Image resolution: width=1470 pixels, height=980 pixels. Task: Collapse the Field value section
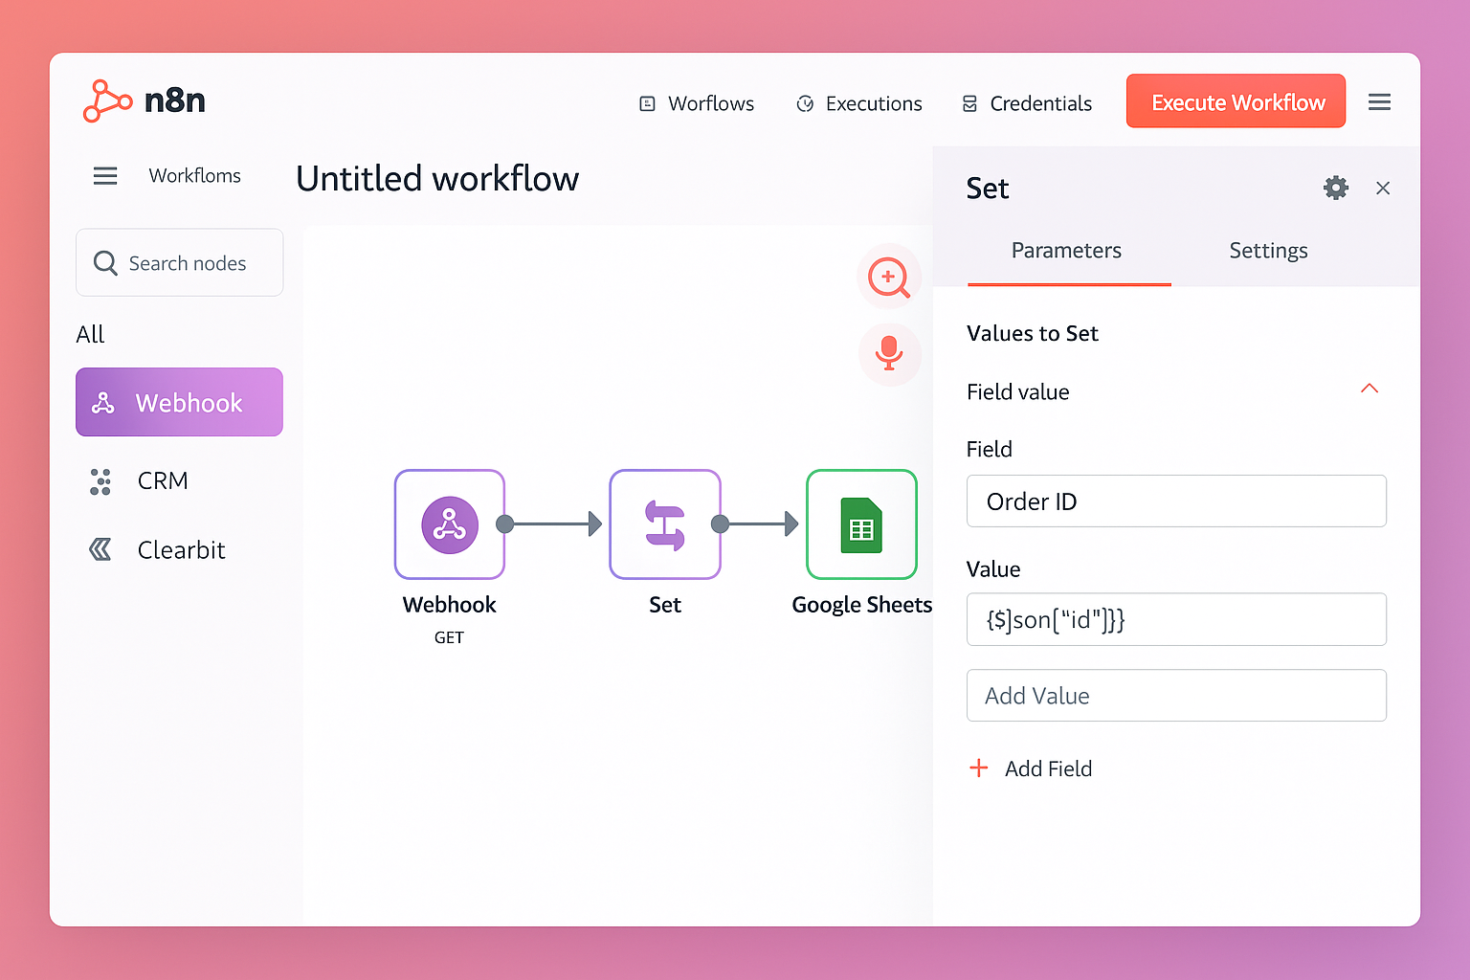pyautogui.click(x=1369, y=389)
